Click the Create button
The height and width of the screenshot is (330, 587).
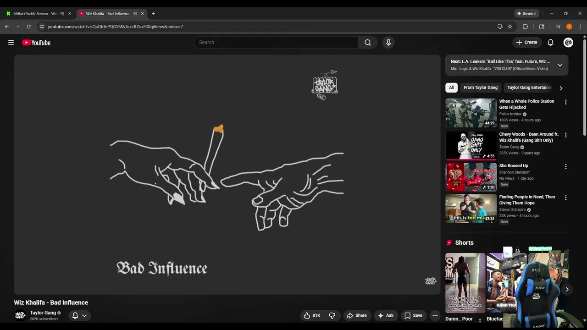526,43
